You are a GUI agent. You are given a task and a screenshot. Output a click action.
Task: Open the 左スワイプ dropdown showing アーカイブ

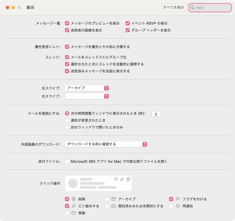[87, 88]
